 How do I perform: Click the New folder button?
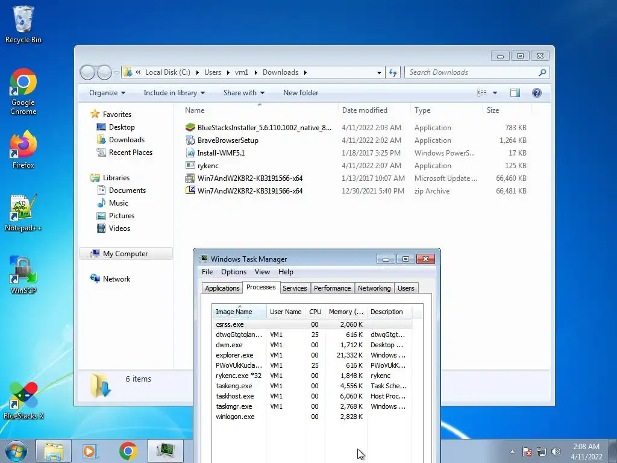301,93
